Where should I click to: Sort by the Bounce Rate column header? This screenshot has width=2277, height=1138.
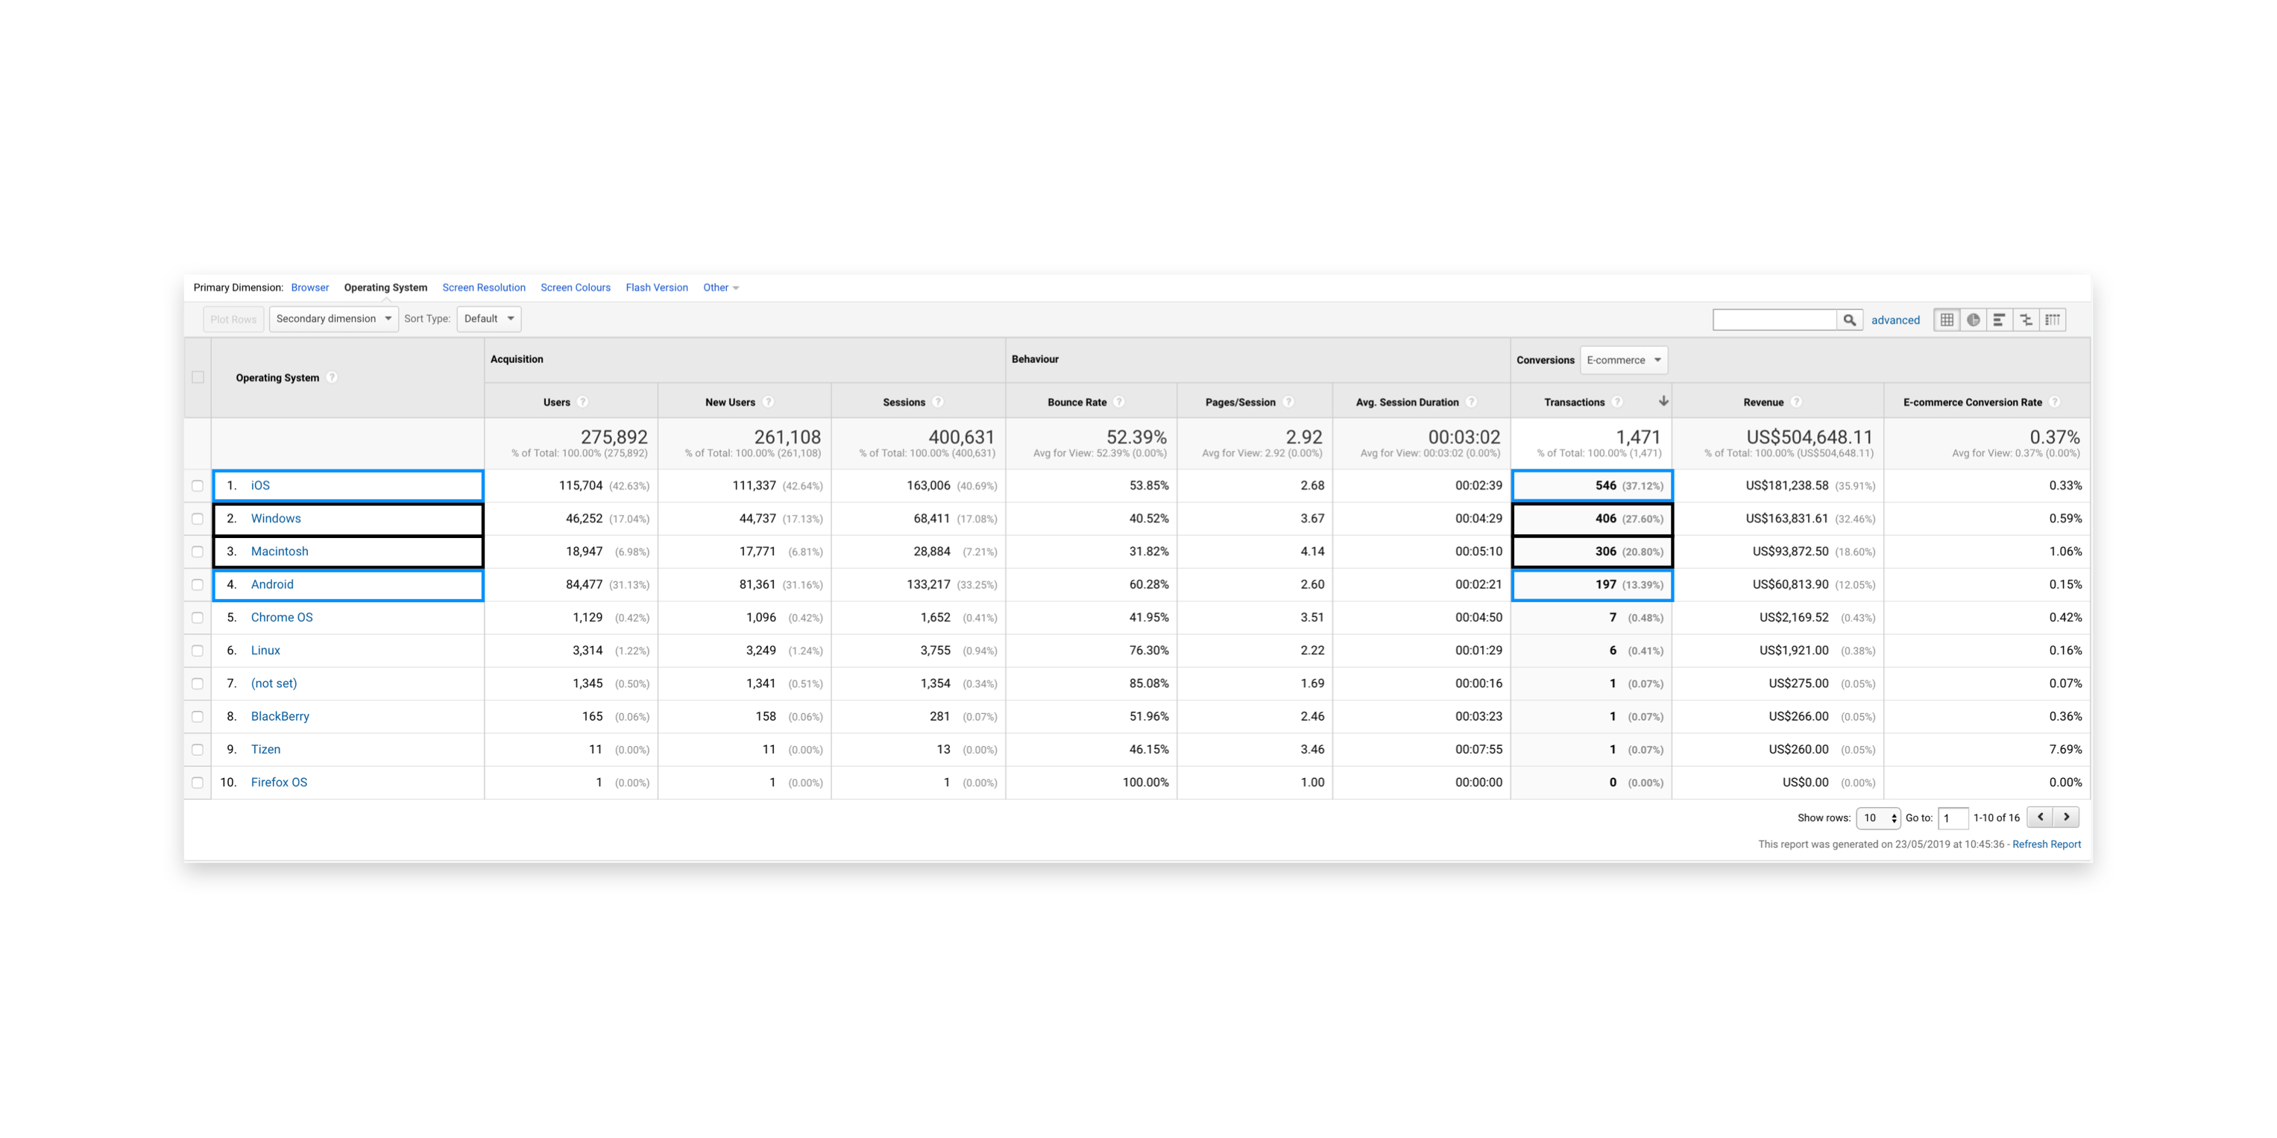pos(1077,402)
